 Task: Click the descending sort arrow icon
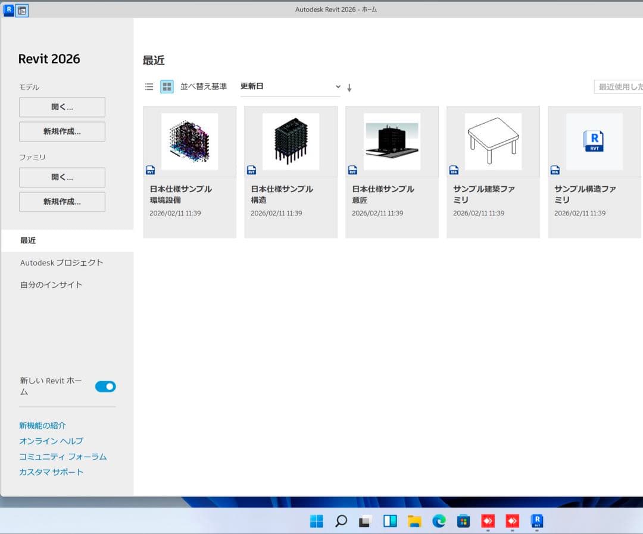click(x=349, y=87)
